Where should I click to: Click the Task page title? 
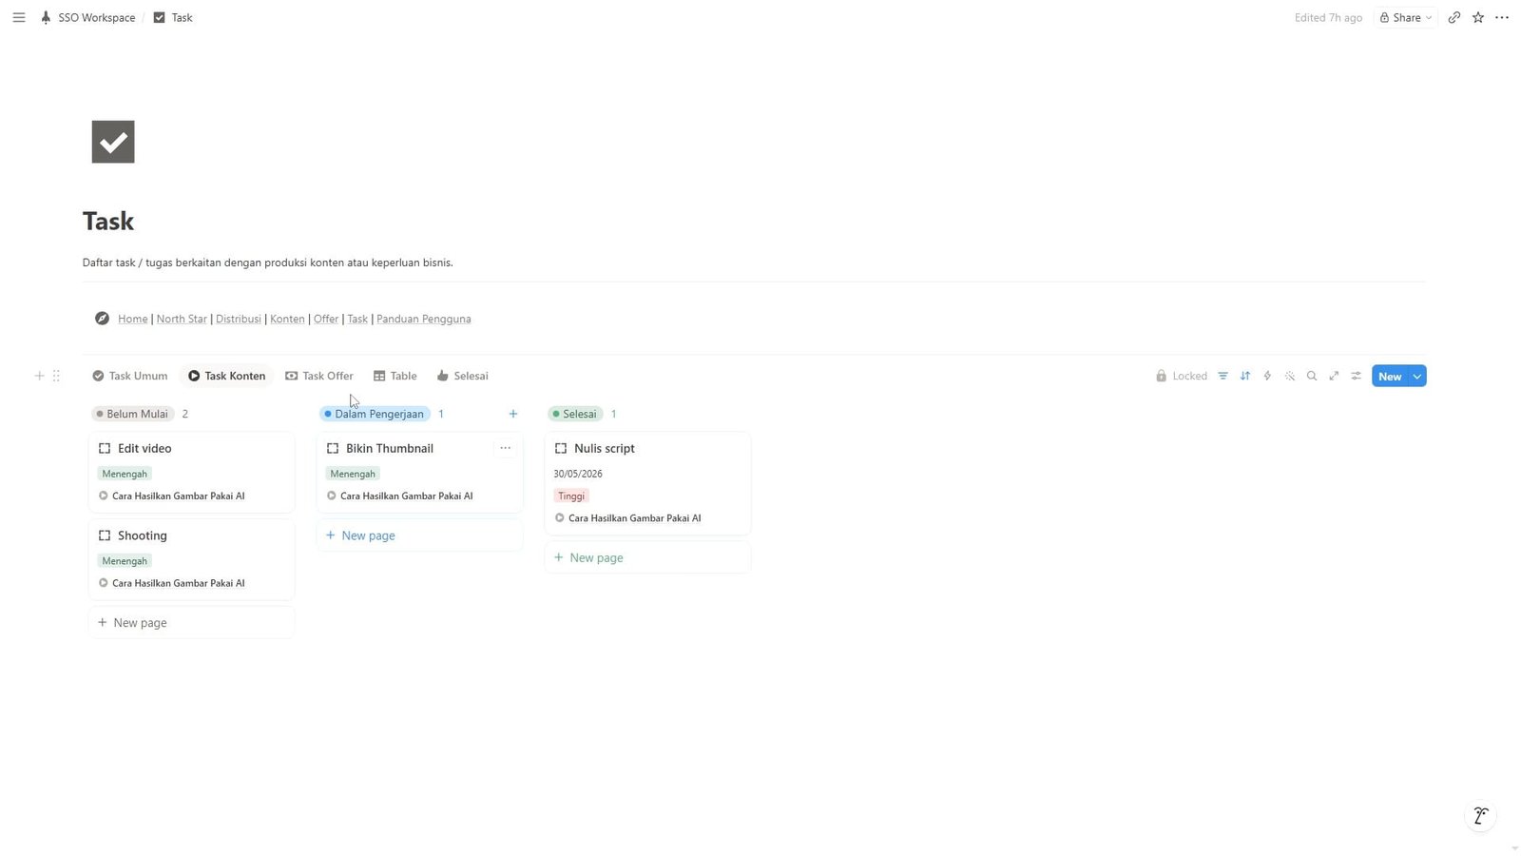pos(108,221)
